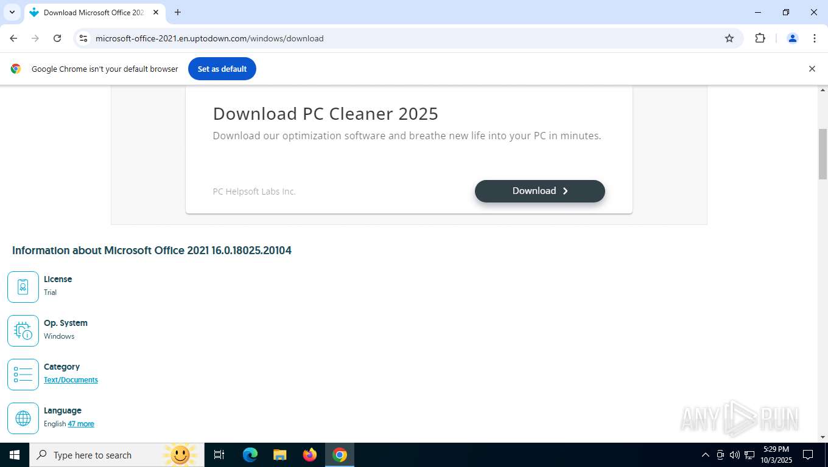Close the Download Microsoft Office tab
The height and width of the screenshot is (467, 828).
coord(156,12)
